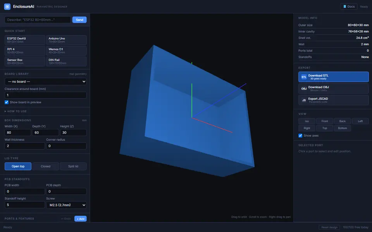Switch to the Iso view
Image resolution: width=372 pixels, height=232 pixels.
[x=307, y=121]
